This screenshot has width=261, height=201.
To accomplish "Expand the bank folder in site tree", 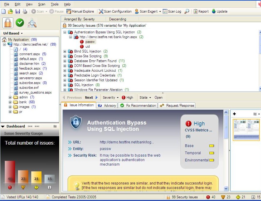I will [x=10, y=102].
